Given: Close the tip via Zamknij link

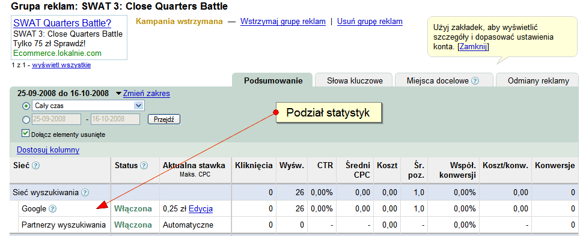Looking at the screenshot, I should [473, 47].
